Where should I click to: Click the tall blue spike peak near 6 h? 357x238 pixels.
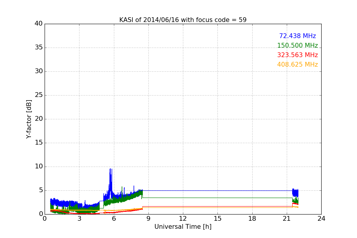click(x=110, y=169)
